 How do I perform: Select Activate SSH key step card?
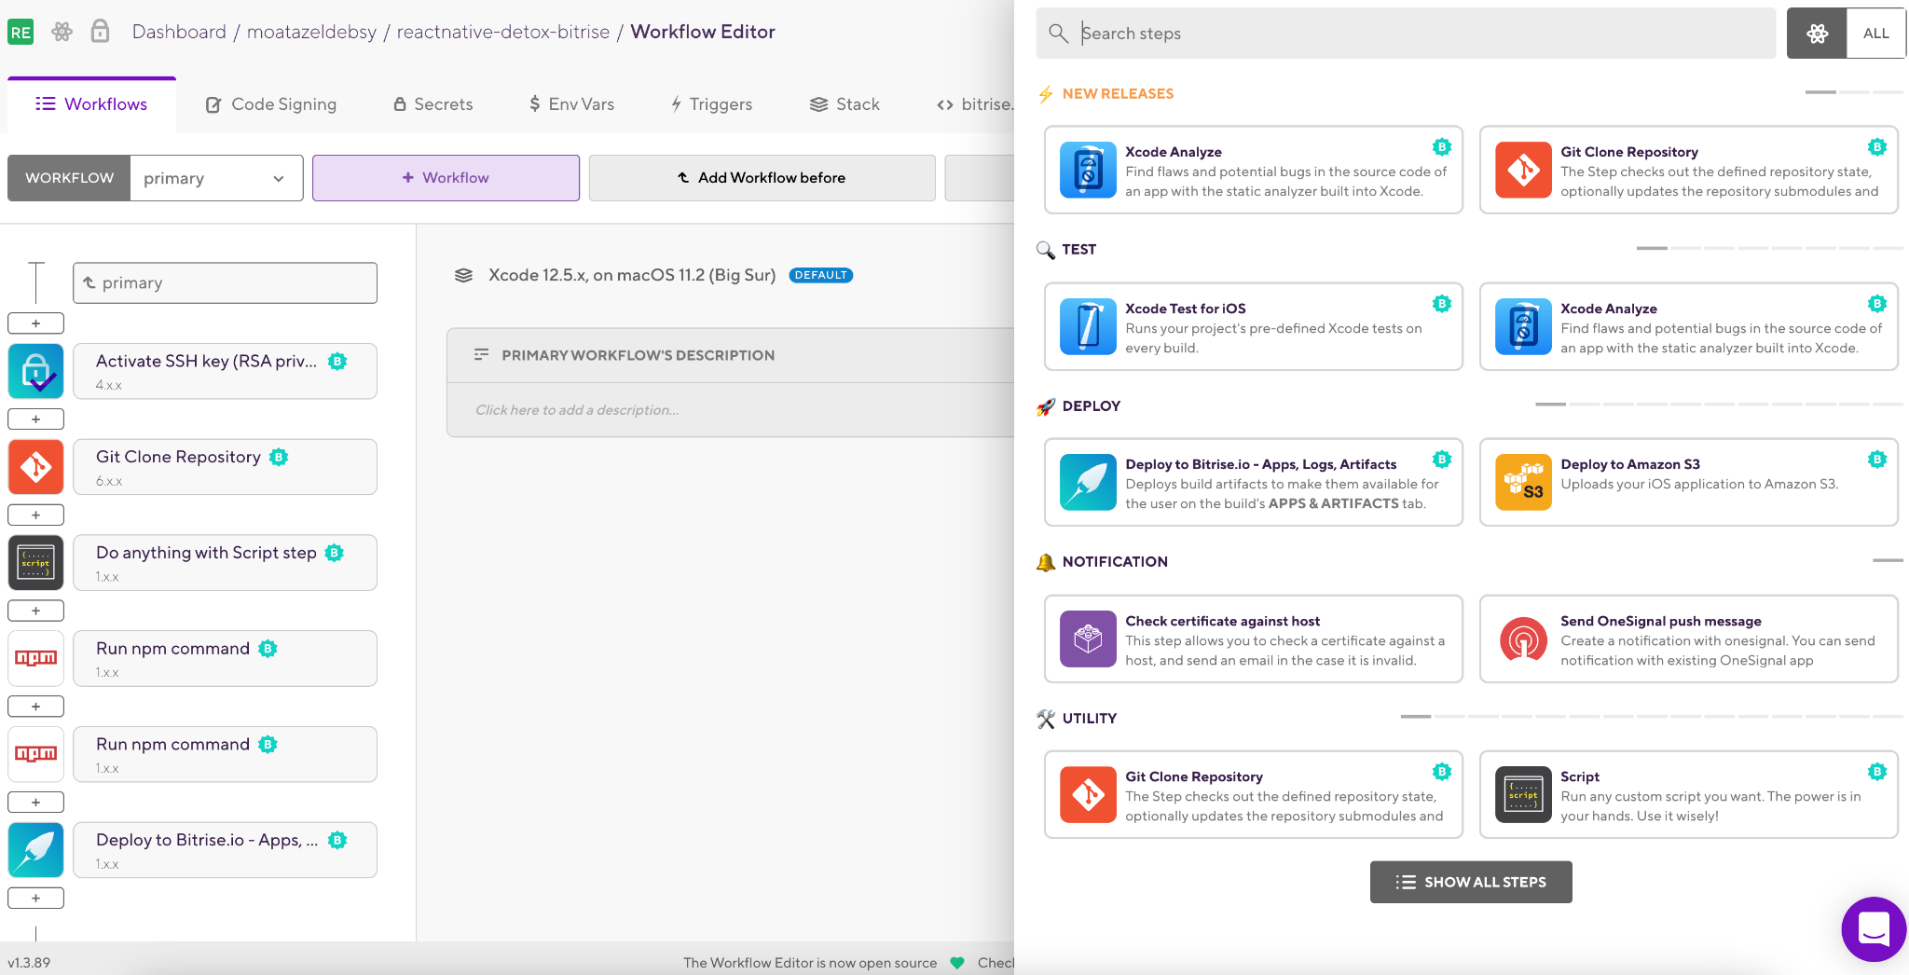(225, 371)
